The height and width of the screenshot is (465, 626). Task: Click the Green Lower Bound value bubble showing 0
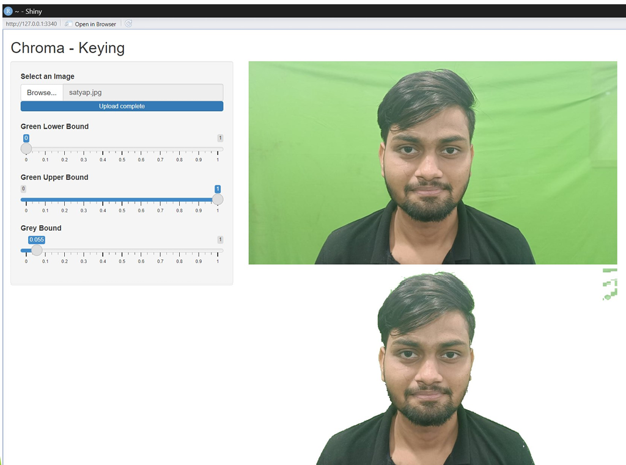26,138
